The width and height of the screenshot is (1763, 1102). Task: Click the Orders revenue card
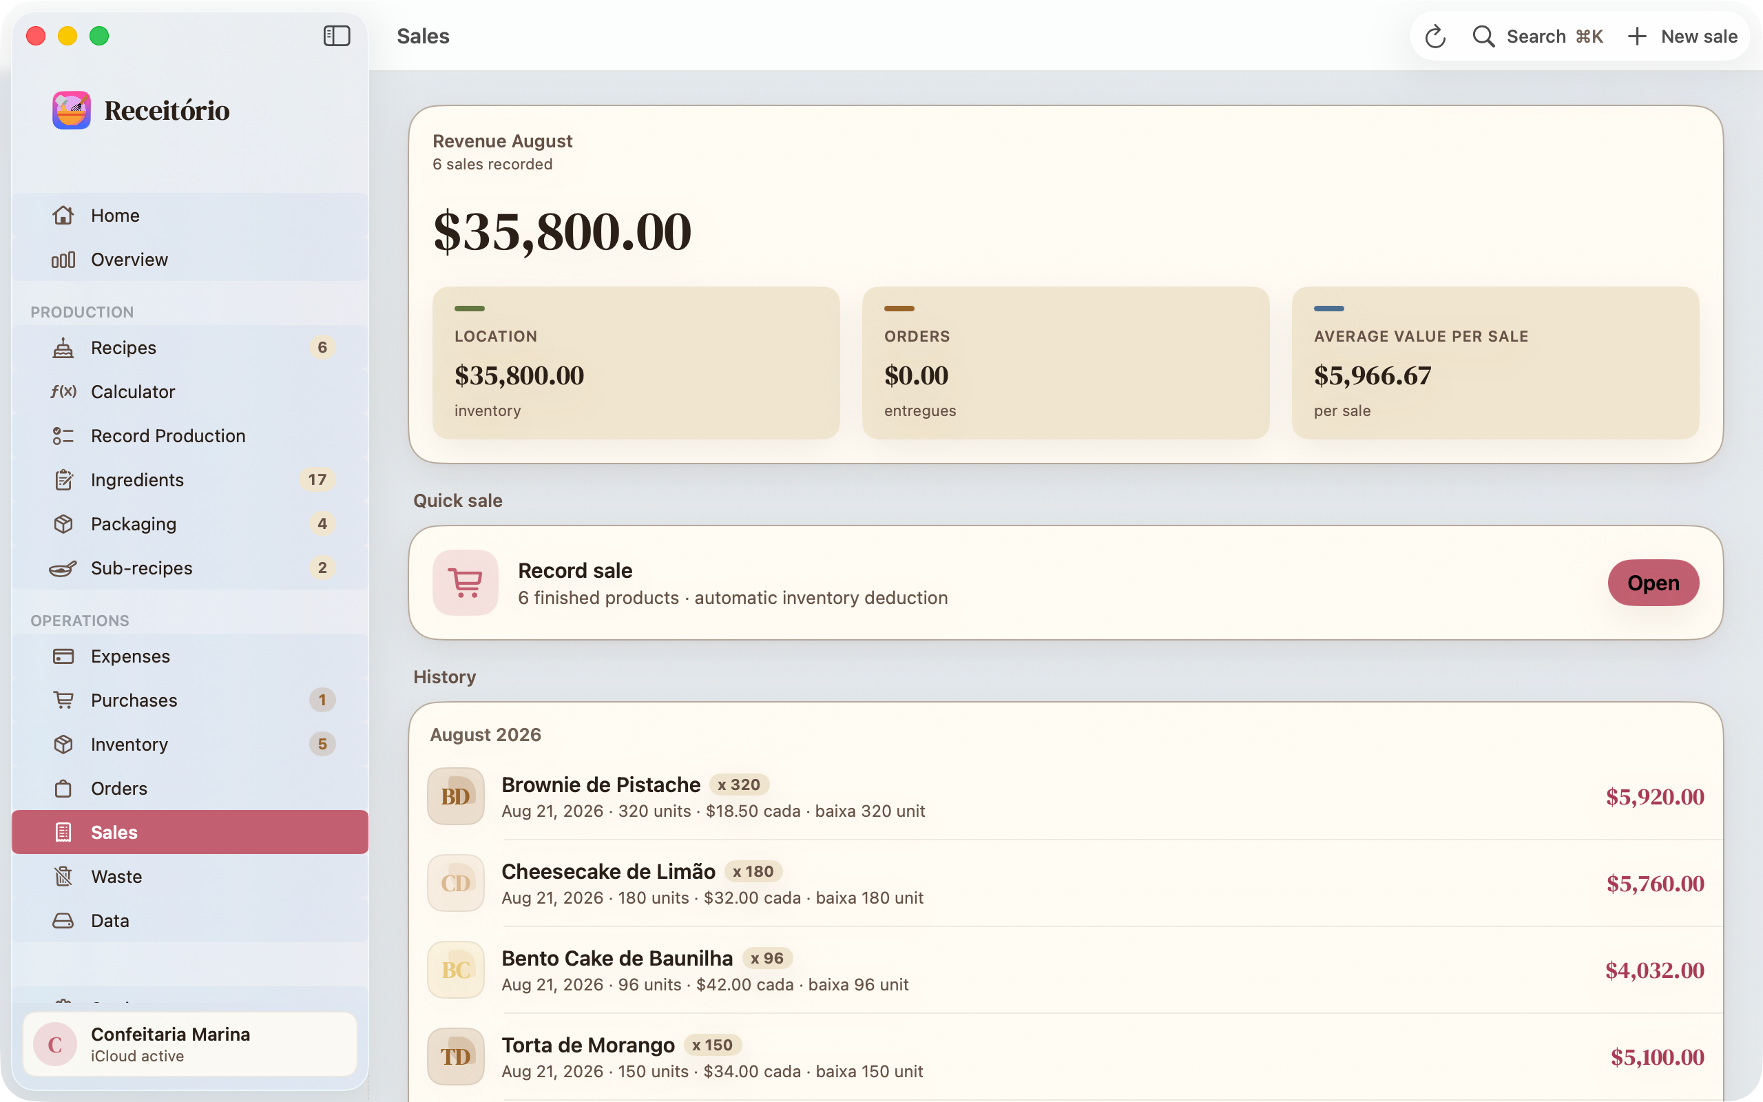[1066, 362]
